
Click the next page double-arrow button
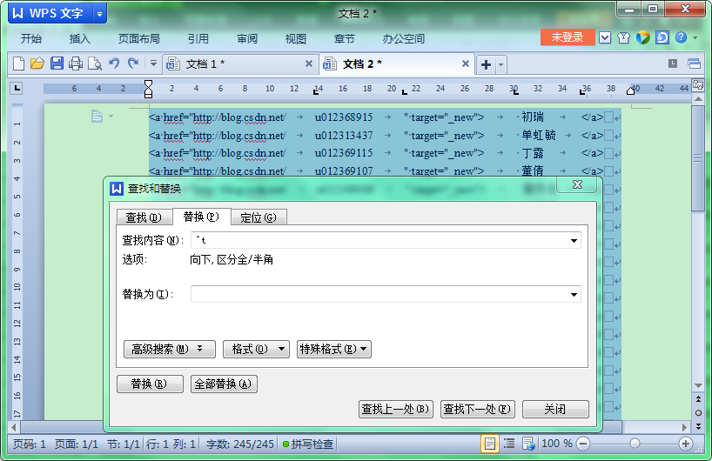(x=698, y=426)
